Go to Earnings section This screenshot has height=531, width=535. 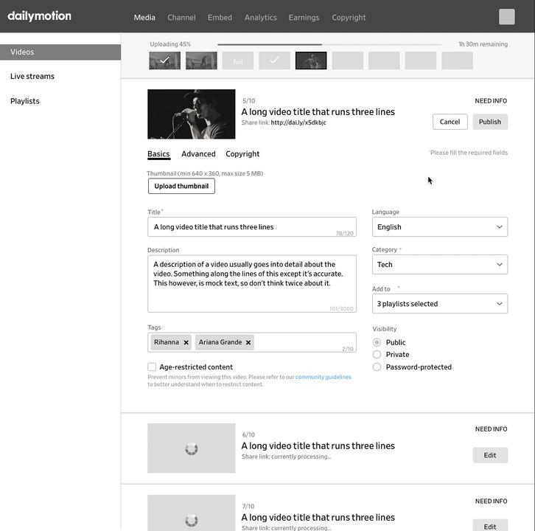pos(304,18)
